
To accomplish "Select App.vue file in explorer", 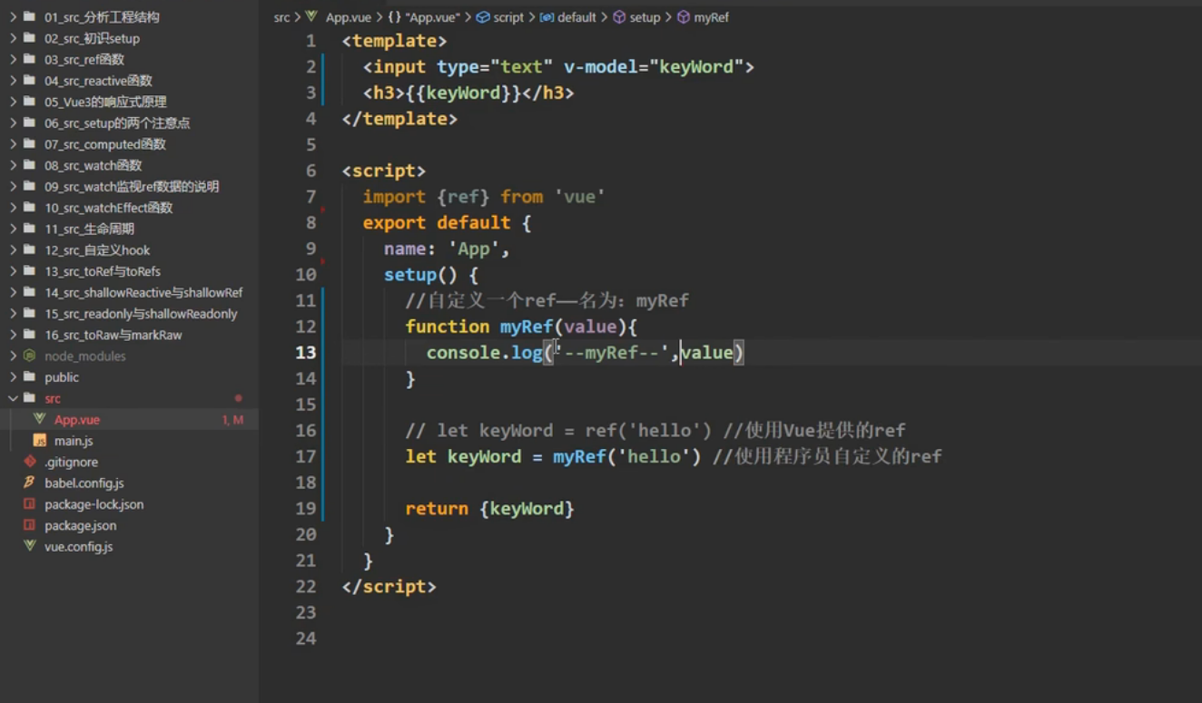I will 77,419.
